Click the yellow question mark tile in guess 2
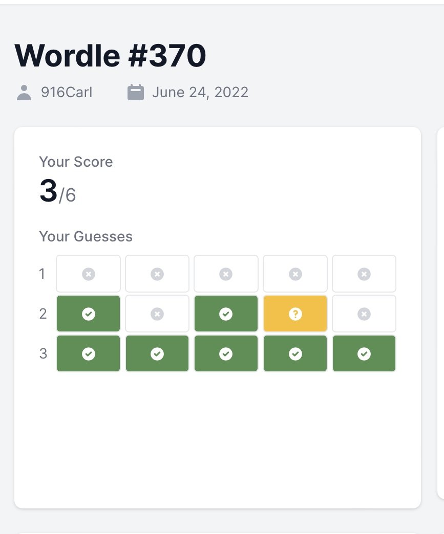444x534 pixels. pyautogui.click(x=295, y=314)
